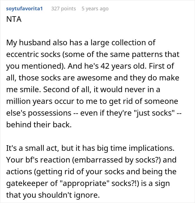Click the line starting "My husband also has"
This screenshot has height=203, width=195.
point(81,43)
